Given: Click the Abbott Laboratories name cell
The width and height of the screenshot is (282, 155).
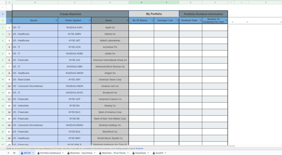Looking at the screenshot, I should 110,41.
